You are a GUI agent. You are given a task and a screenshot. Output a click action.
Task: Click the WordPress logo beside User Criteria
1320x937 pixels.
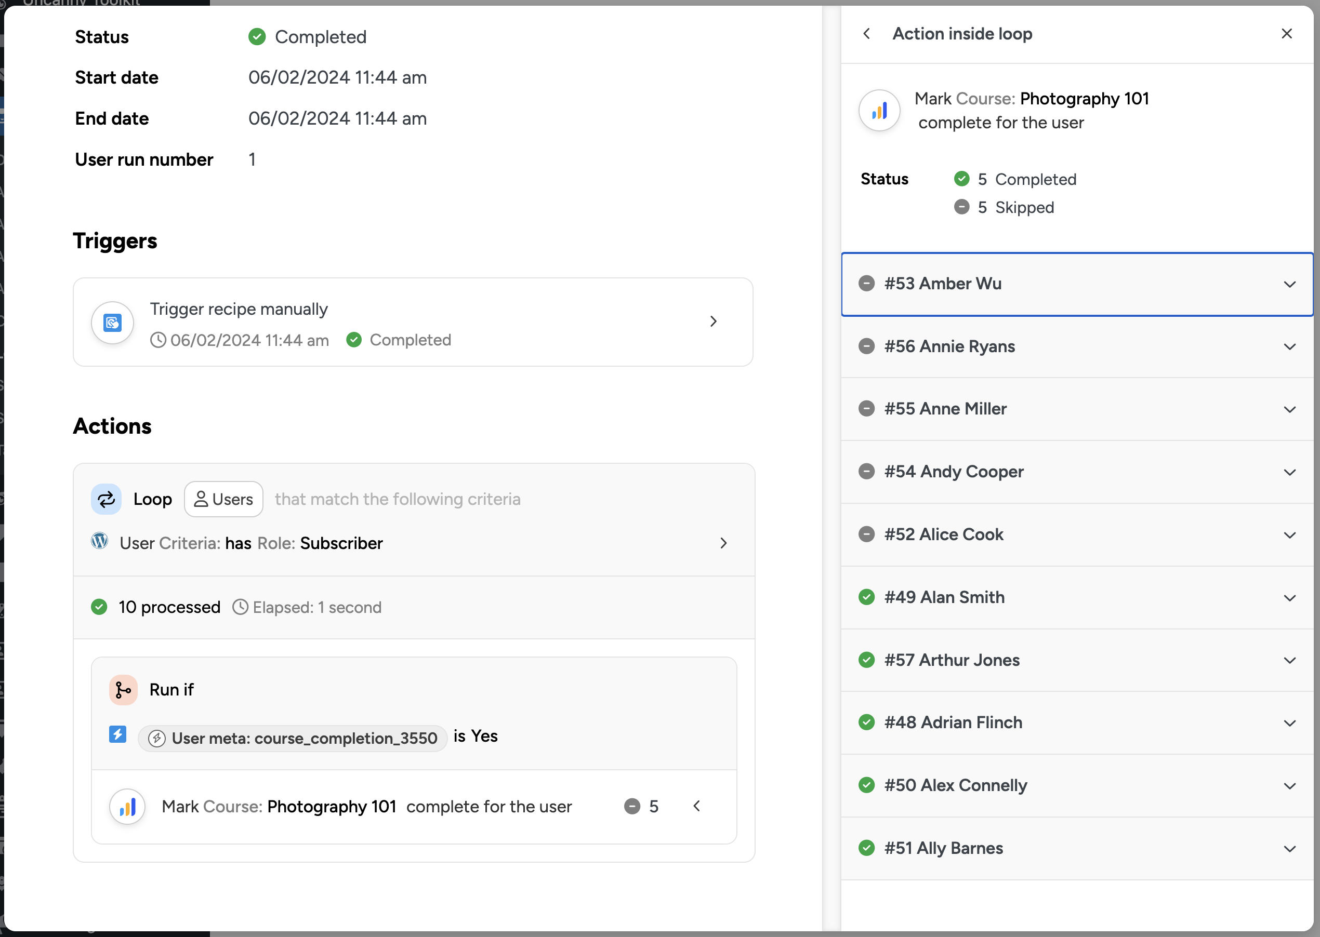(100, 541)
